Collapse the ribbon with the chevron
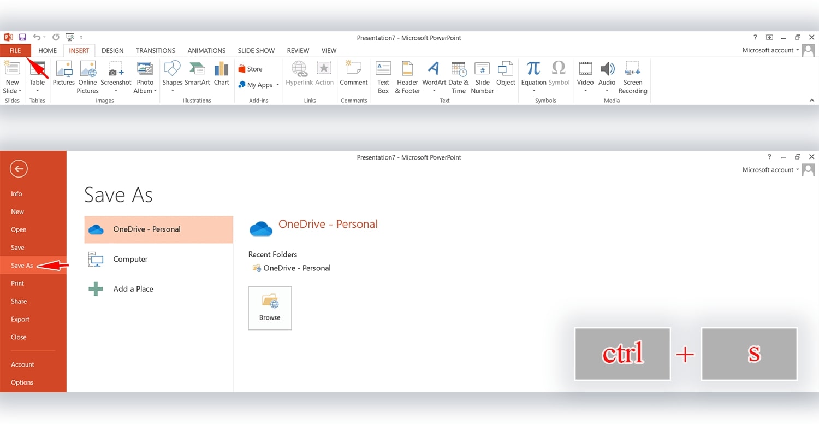Screen dimensions: 819x424 (811, 100)
